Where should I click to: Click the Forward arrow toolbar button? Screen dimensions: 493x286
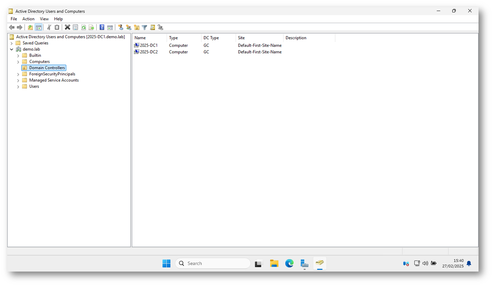pyautogui.click(x=20, y=27)
